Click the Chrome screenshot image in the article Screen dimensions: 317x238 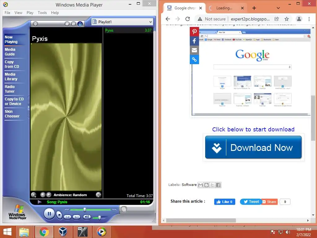[251, 72]
